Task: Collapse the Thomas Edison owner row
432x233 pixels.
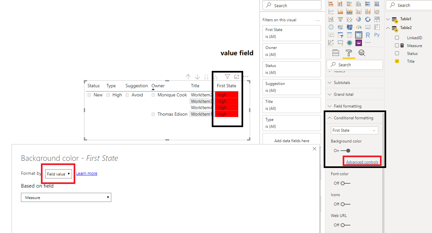Action: 153,114
